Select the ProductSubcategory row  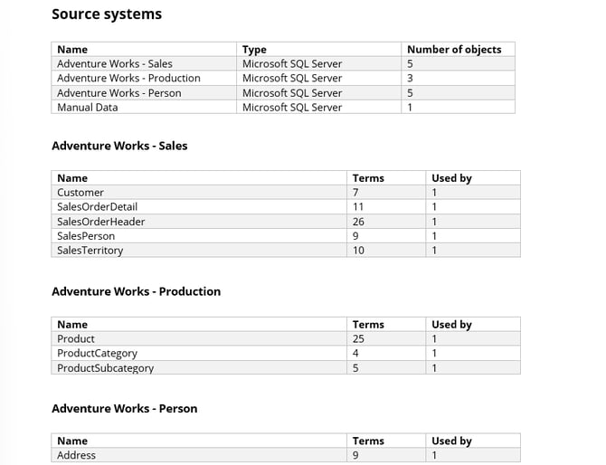click(286, 367)
